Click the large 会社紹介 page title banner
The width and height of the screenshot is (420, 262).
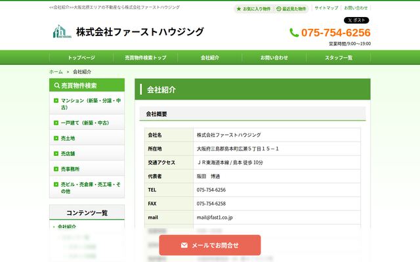(253, 89)
